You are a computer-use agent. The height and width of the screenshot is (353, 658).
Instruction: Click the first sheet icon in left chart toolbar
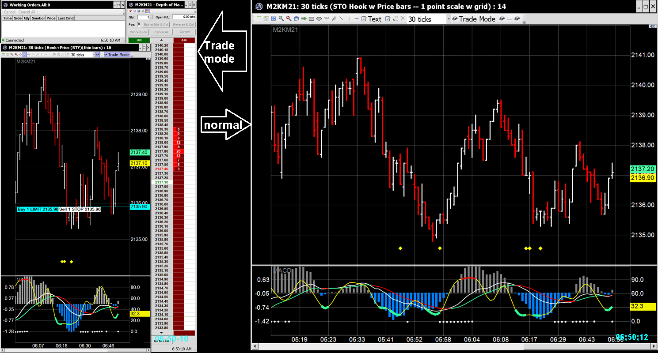[4, 54]
